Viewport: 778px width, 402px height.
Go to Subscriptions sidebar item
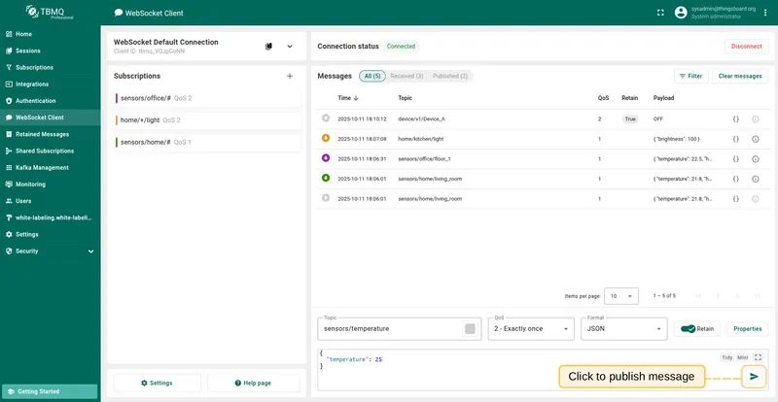click(x=50, y=67)
